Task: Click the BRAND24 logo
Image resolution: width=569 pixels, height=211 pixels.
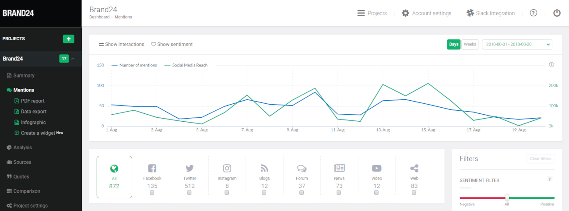Action: [18, 13]
